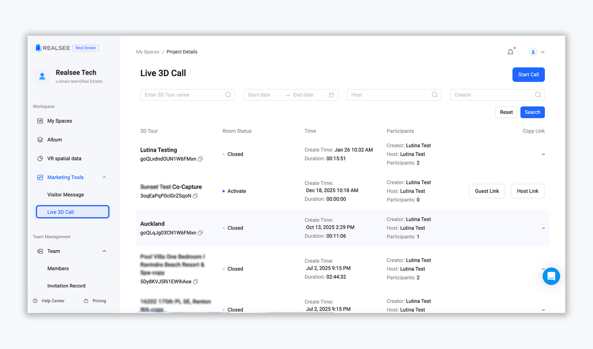
Task: Collapse the Marketing Tools section
Action: click(x=104, y=178)
